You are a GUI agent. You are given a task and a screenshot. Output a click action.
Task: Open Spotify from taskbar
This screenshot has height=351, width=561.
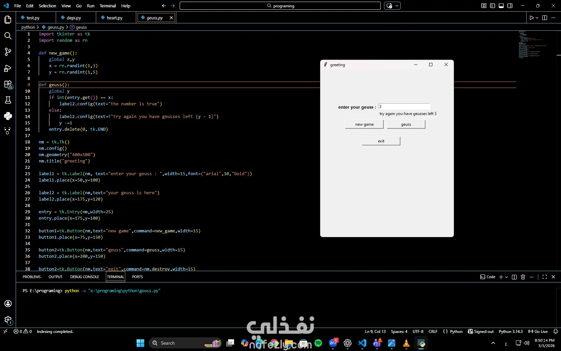click(318, 343)
